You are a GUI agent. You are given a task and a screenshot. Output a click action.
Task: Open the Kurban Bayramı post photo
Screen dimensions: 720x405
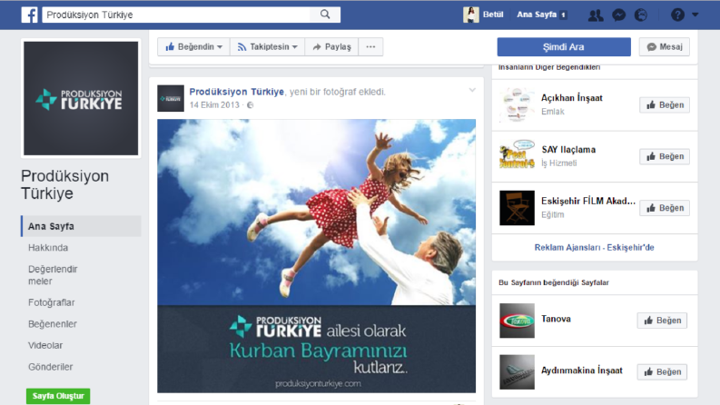(316, 256)
